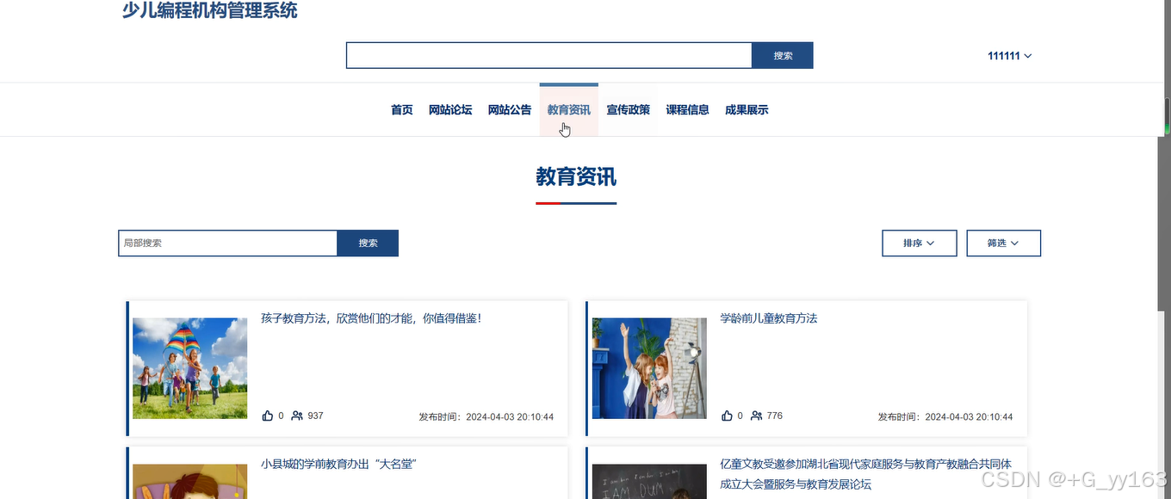Click the thumbs-up icon on 学龄前儿童教育方法 card
The width and height of the screenshot is (1171, 499).
point(727,416)
